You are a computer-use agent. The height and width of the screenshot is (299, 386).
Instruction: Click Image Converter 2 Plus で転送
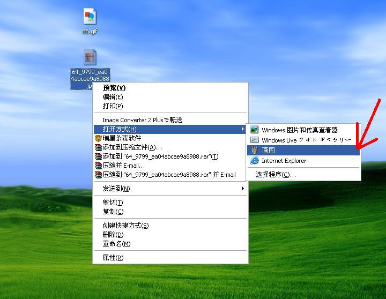[170, 120]
